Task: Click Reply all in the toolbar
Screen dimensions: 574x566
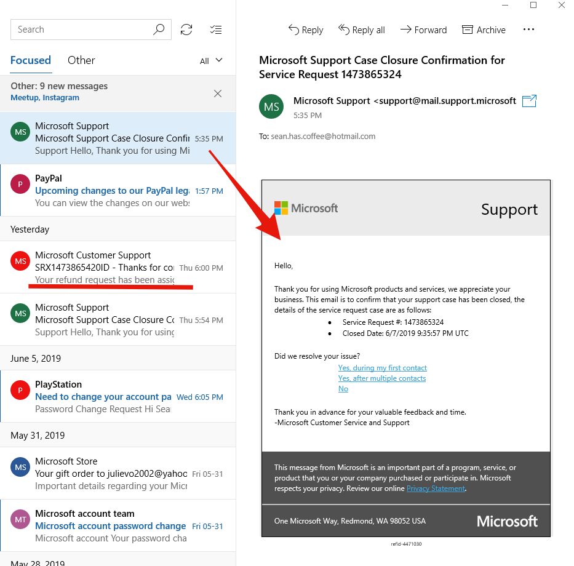Action: coord(361,30)
